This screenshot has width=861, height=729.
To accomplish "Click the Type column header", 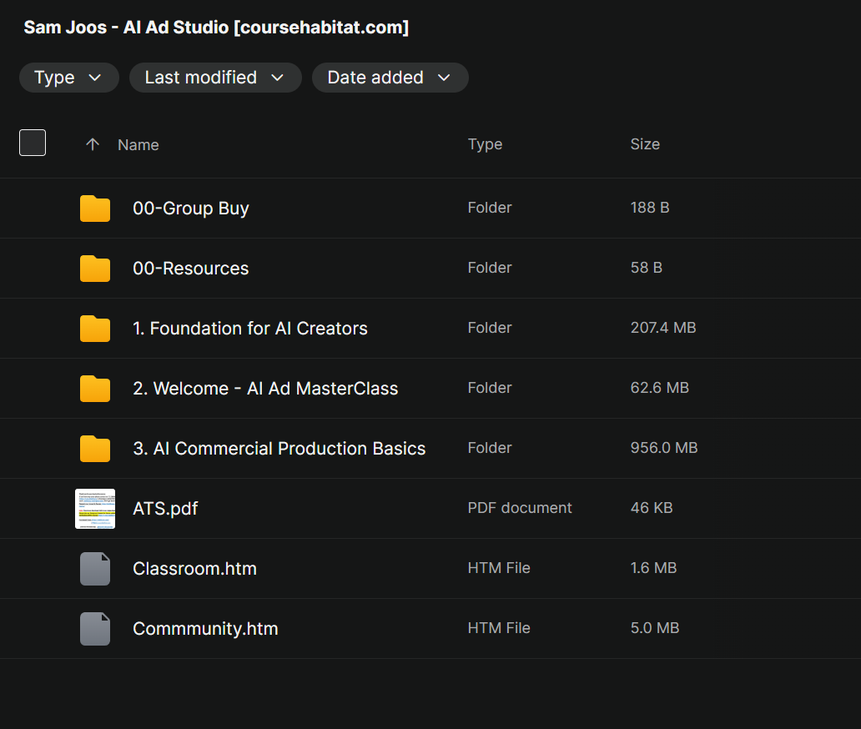I will click(485, 144).
